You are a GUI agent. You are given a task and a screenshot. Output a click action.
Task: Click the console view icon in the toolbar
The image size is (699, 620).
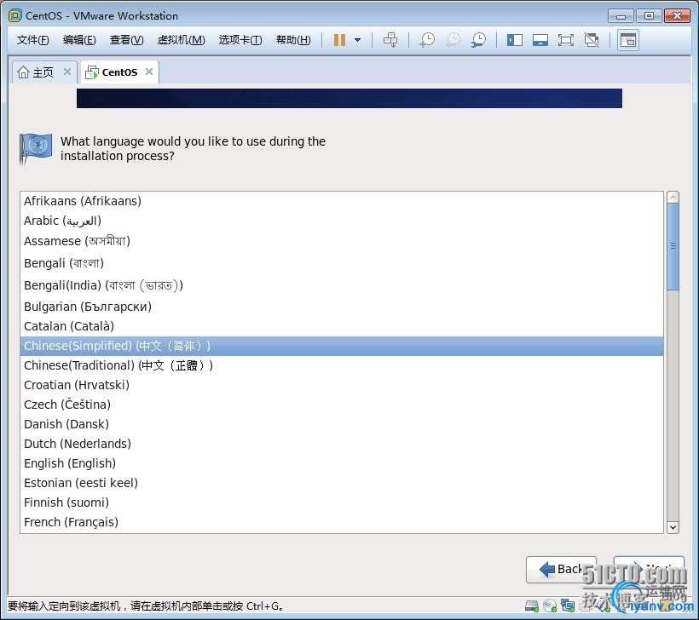[627, 40]
